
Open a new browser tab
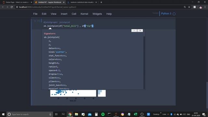[101, 2]
